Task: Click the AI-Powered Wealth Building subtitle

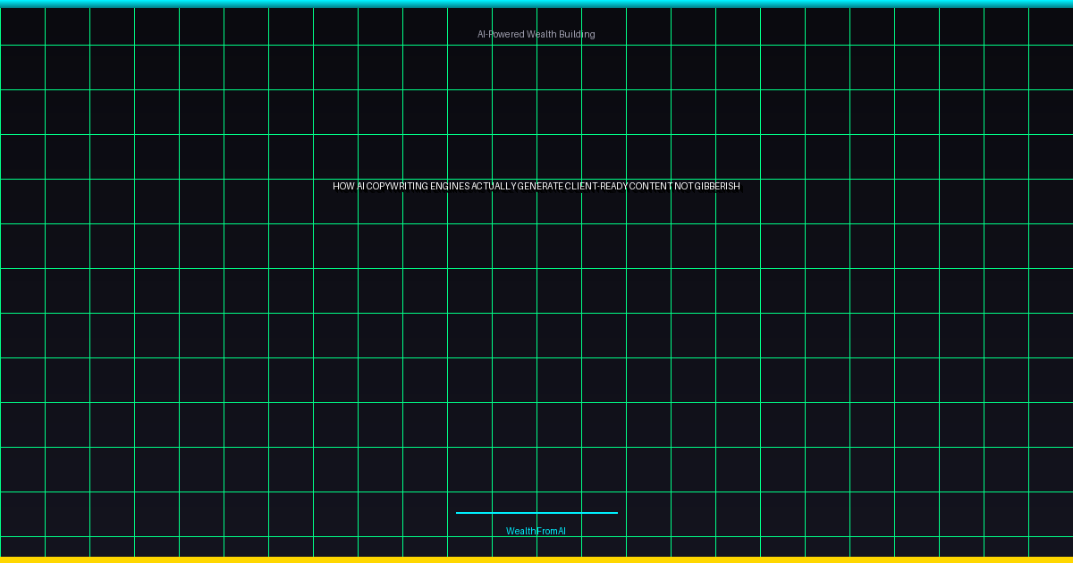Action: tap(536, 34)
